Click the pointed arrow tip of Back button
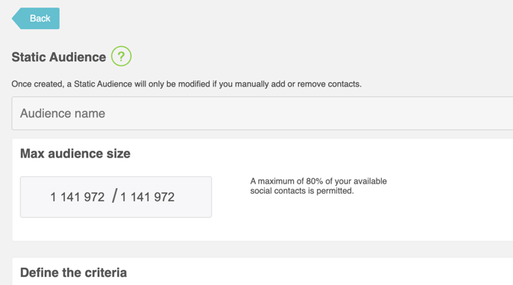Screen dimensions: 513x285 click(14, 19)
